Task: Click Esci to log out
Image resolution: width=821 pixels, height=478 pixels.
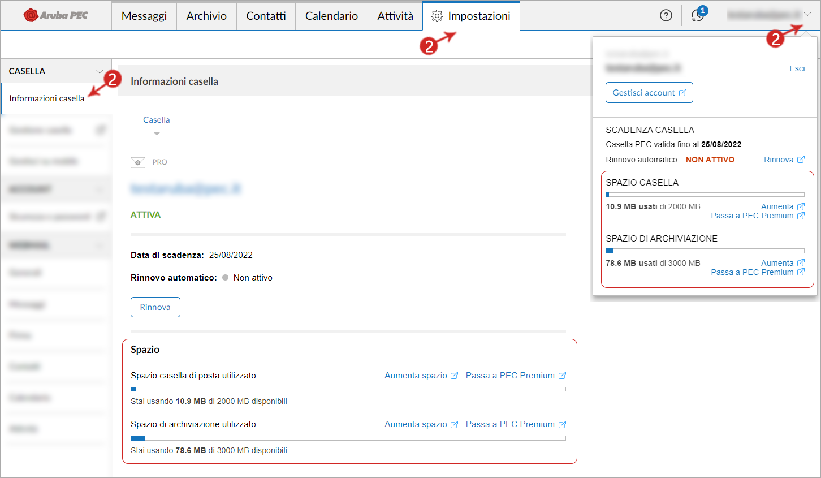Action: [797, 68]
